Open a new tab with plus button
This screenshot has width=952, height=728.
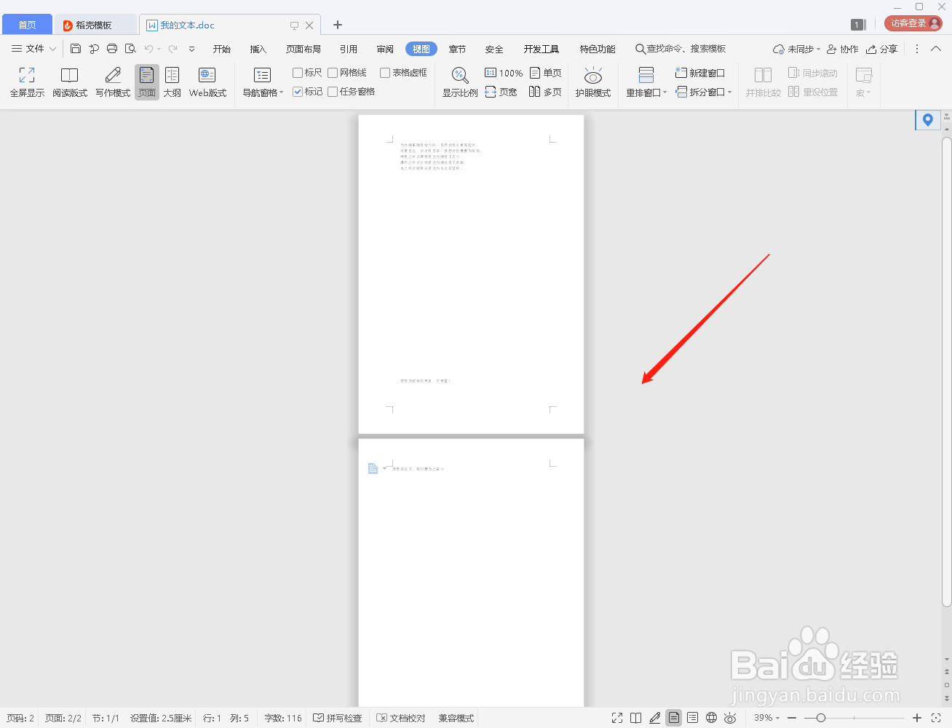click(x=338, y=25)
